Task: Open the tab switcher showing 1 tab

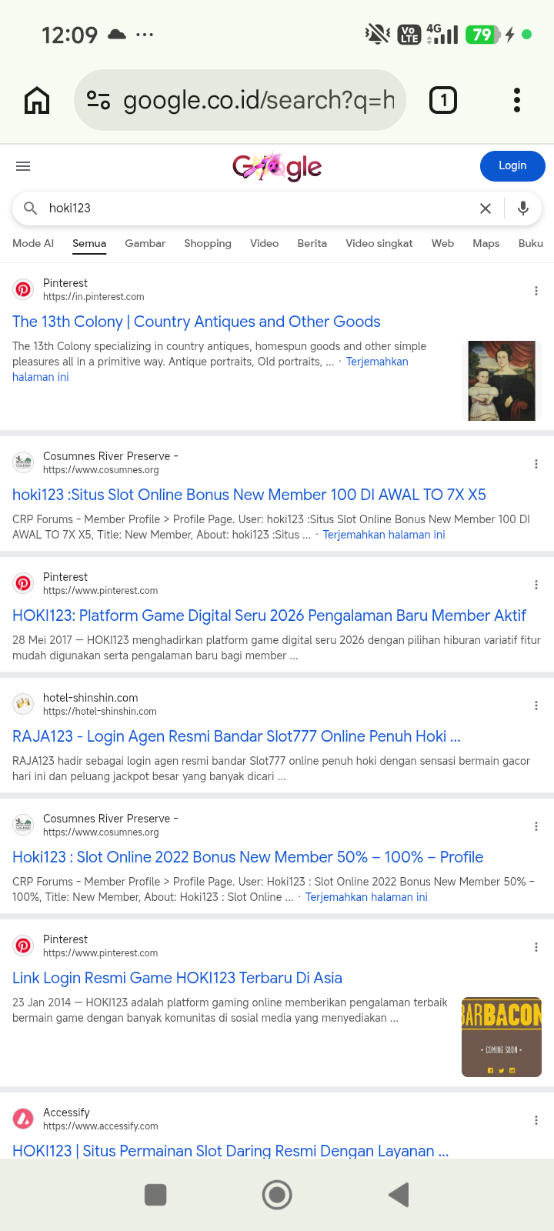Action: click(x=443, y=100)
